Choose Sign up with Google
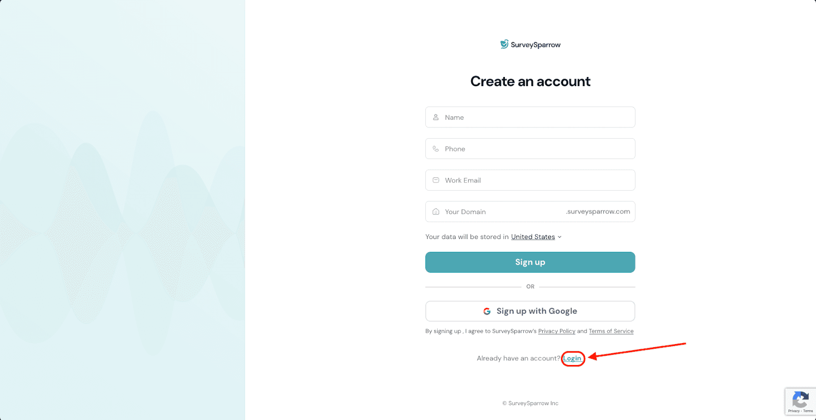The image size is (816, 420). 530,311
